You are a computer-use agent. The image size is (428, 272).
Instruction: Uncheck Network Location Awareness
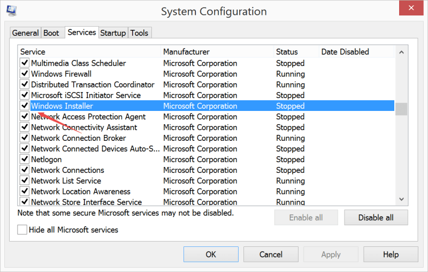click(25, 191)
